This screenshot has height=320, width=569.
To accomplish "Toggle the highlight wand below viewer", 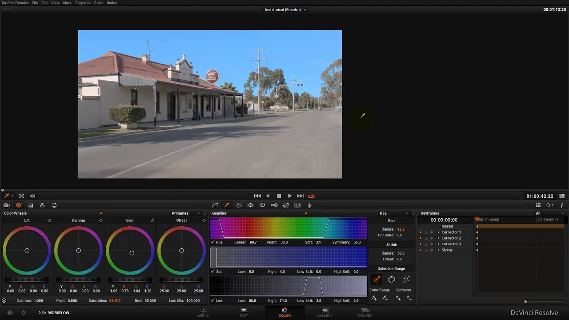I will point(32,196).
